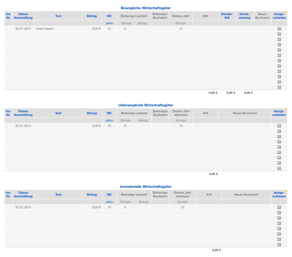Click Dieses Jahr value 12 in Bewegliche table

pyautogui.click(x=181, y=29)
